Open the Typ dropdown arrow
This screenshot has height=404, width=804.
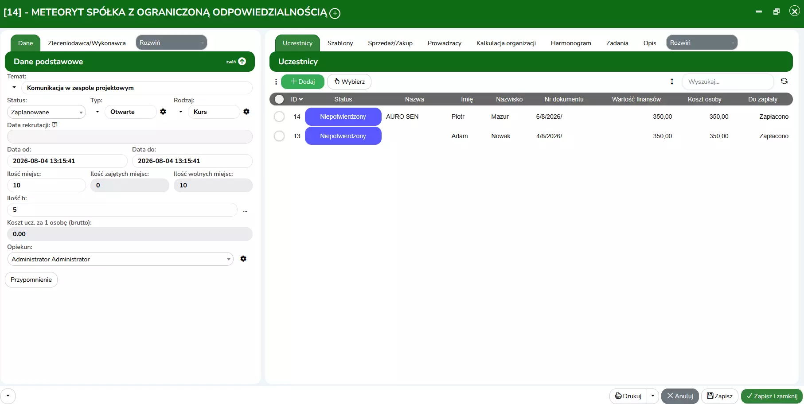(98, 112)
